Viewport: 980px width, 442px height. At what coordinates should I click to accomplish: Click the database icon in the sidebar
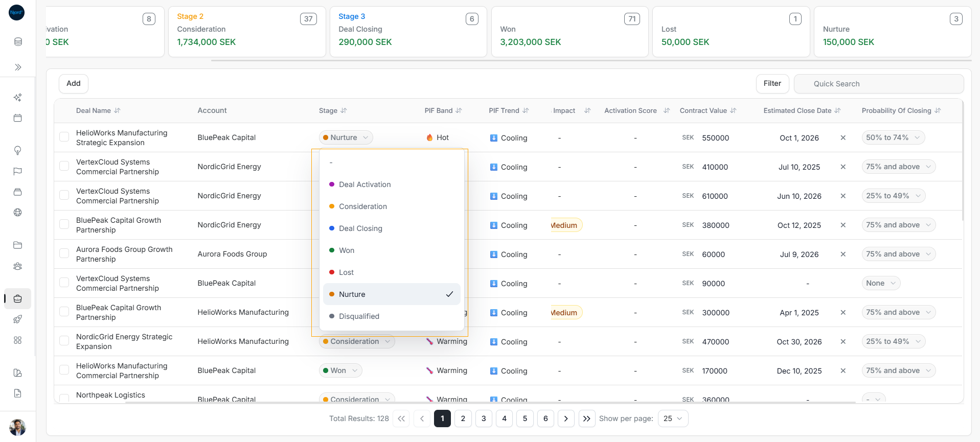tap(18, 42)
